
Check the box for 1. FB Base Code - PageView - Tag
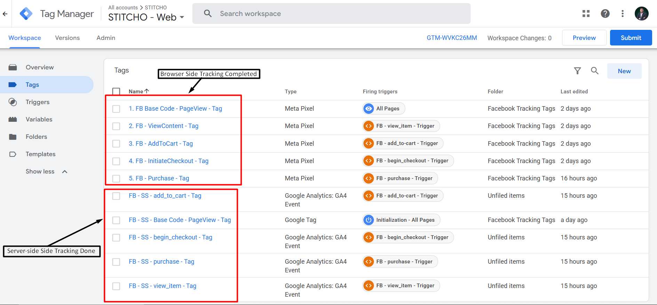(116, 109)
